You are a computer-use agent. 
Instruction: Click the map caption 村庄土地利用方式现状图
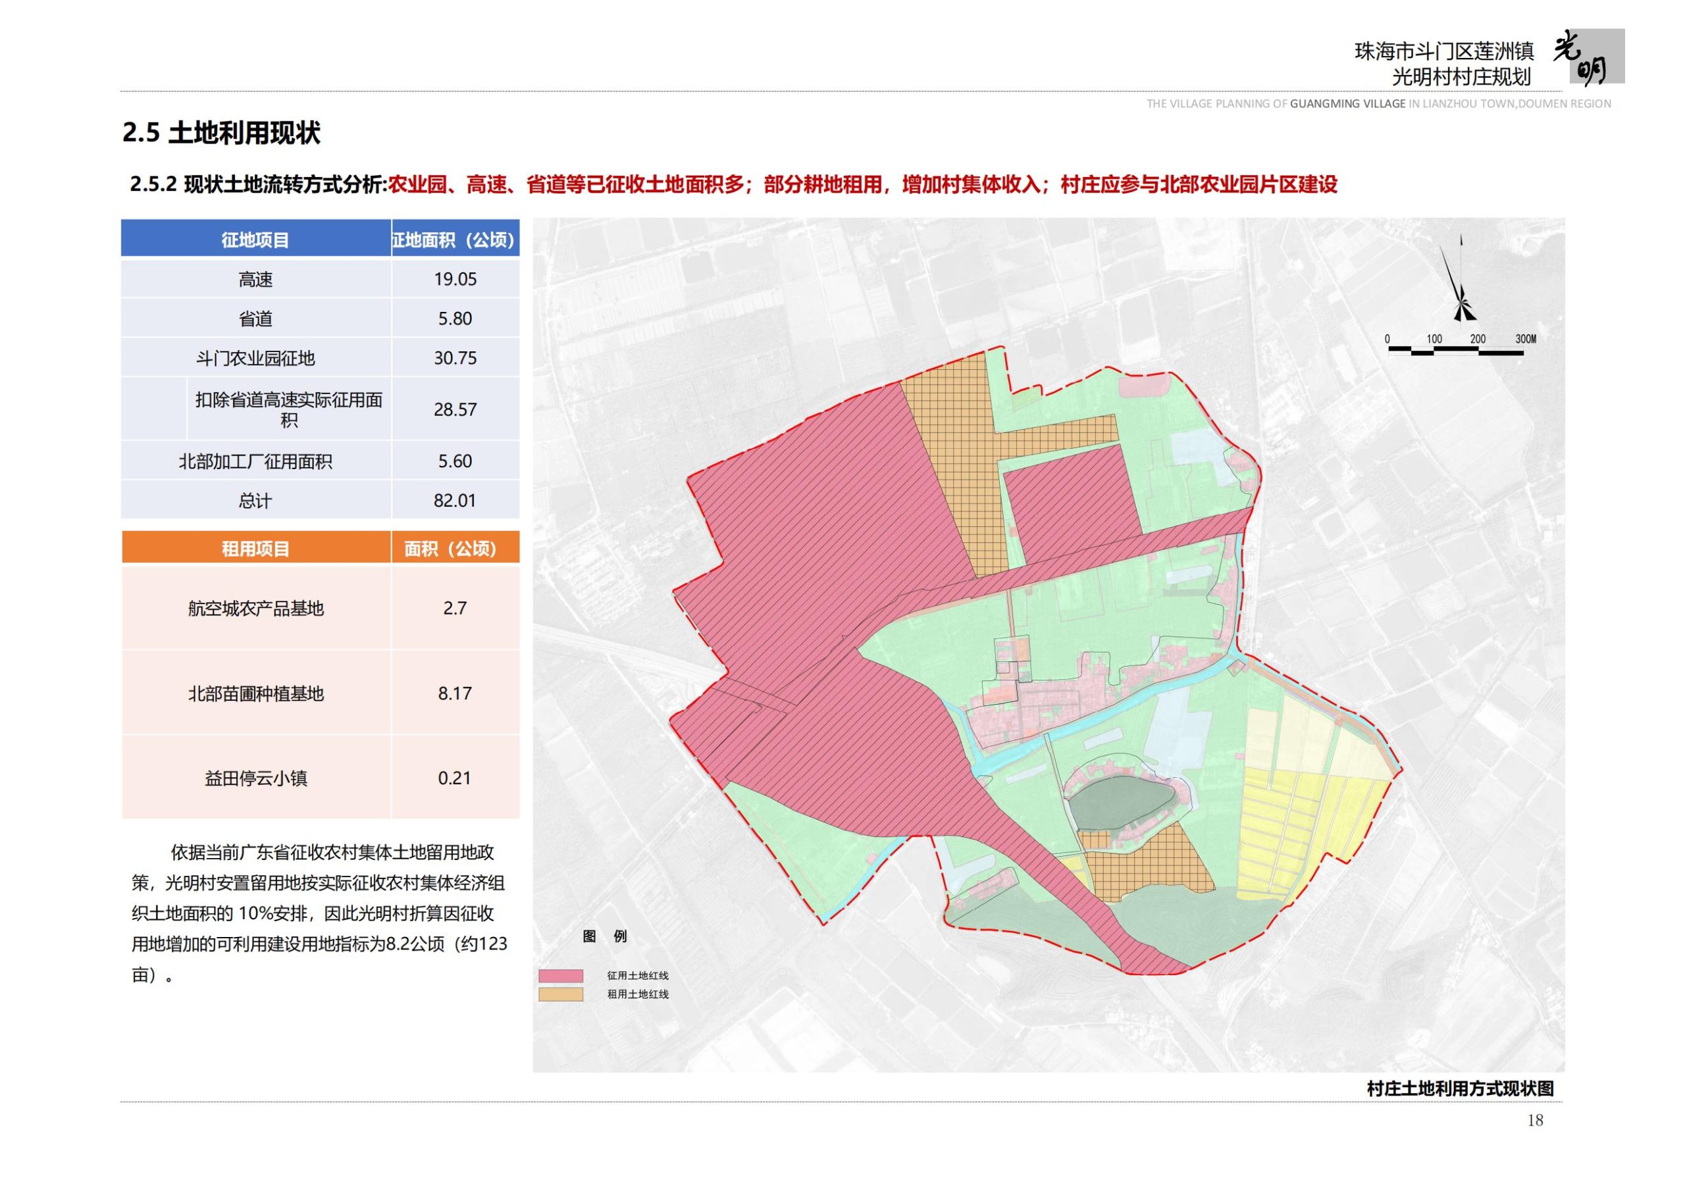tap(1461, 1089)
